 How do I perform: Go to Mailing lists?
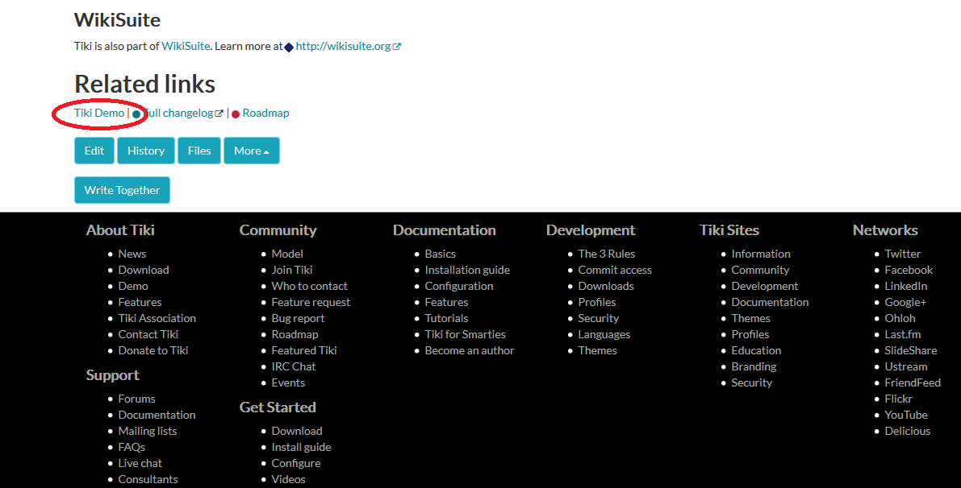coord(148,431)
